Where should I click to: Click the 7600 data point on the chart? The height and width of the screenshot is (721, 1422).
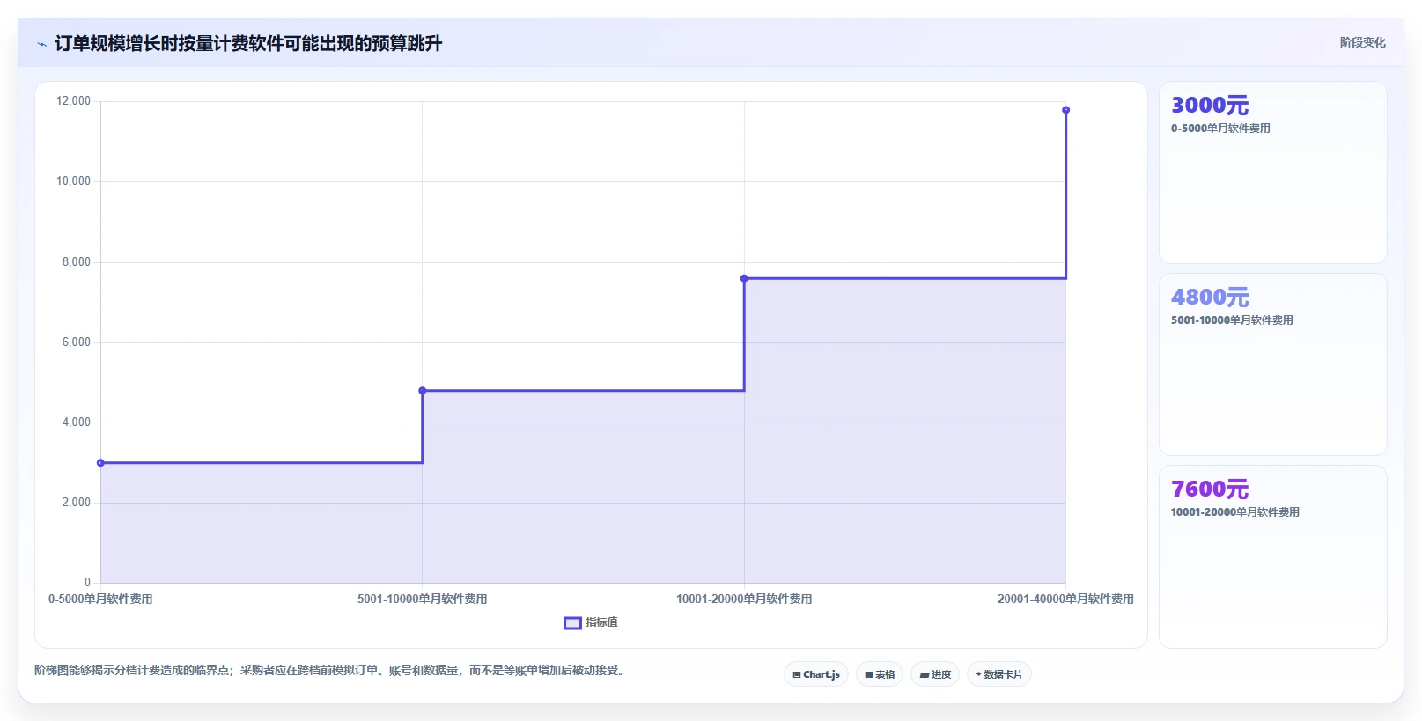point(744,278)
